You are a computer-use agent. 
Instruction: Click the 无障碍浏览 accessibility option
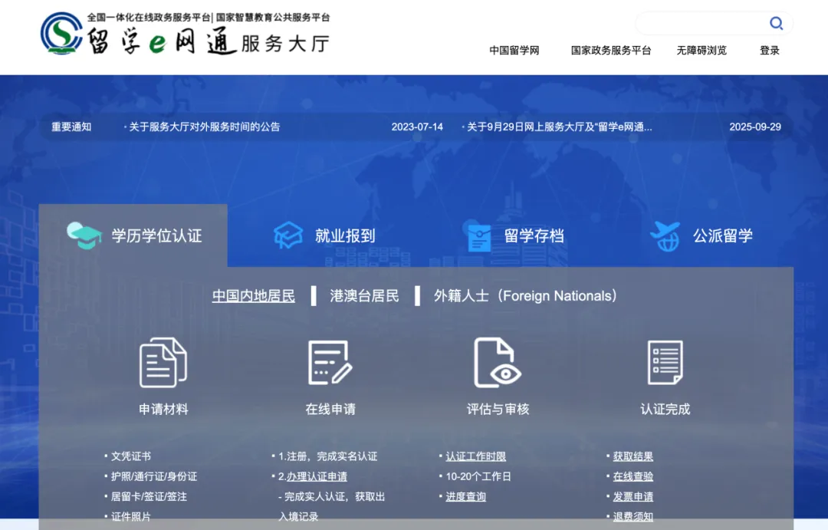701,50
